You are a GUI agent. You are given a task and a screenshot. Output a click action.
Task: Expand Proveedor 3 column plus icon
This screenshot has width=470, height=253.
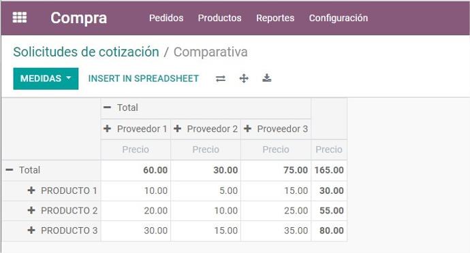coord(247,129)
